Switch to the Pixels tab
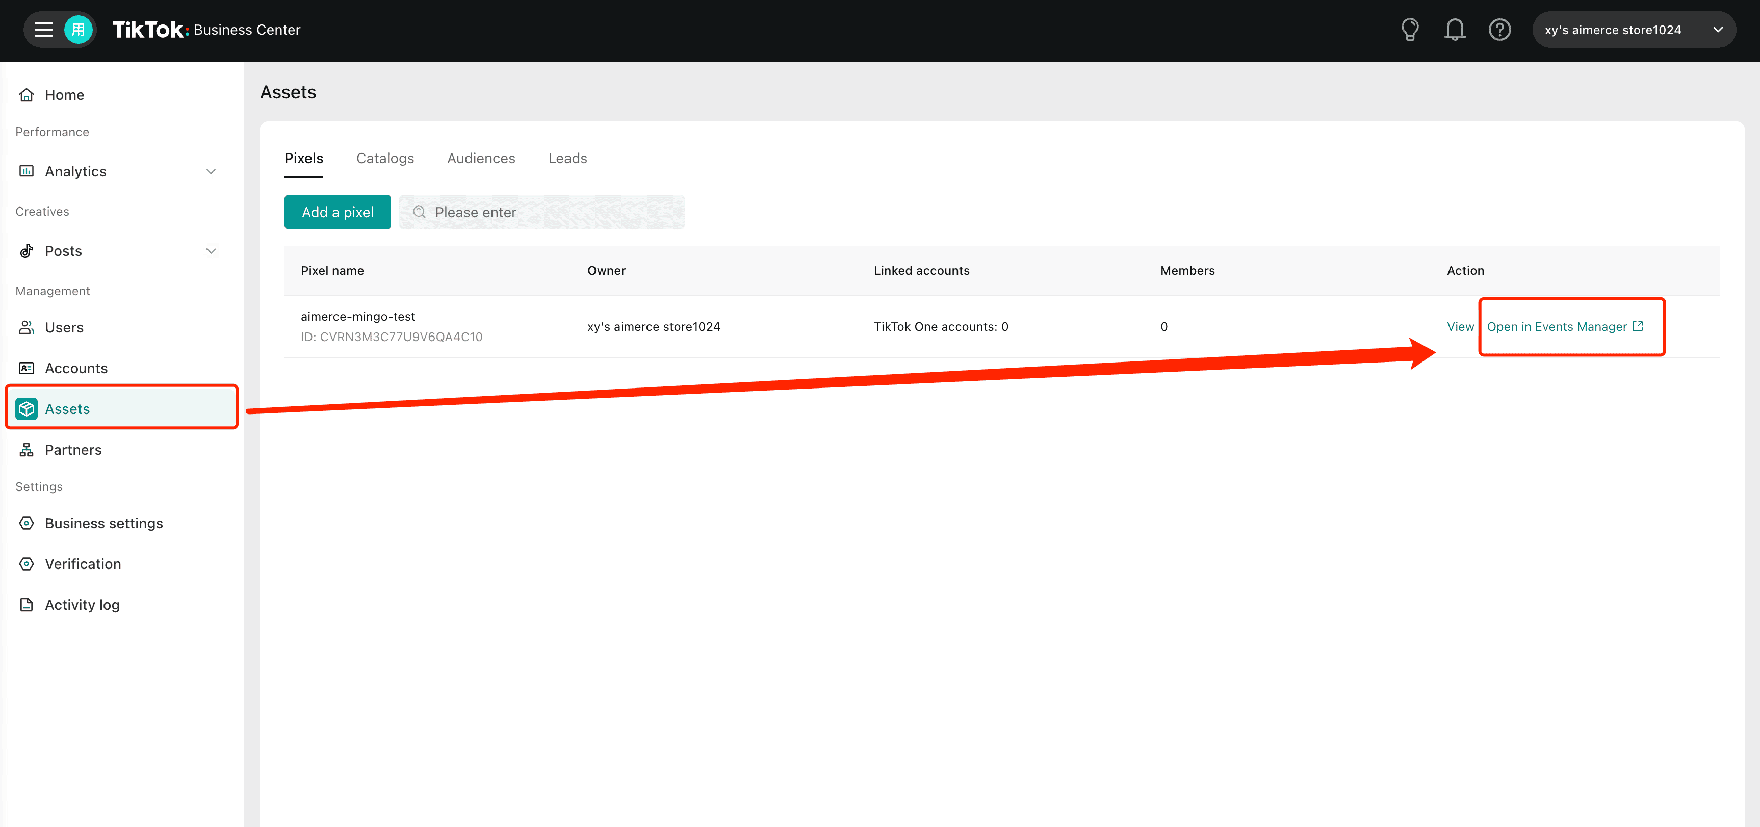The height and width of the screenshot is (827, 1760). point(304,159)
